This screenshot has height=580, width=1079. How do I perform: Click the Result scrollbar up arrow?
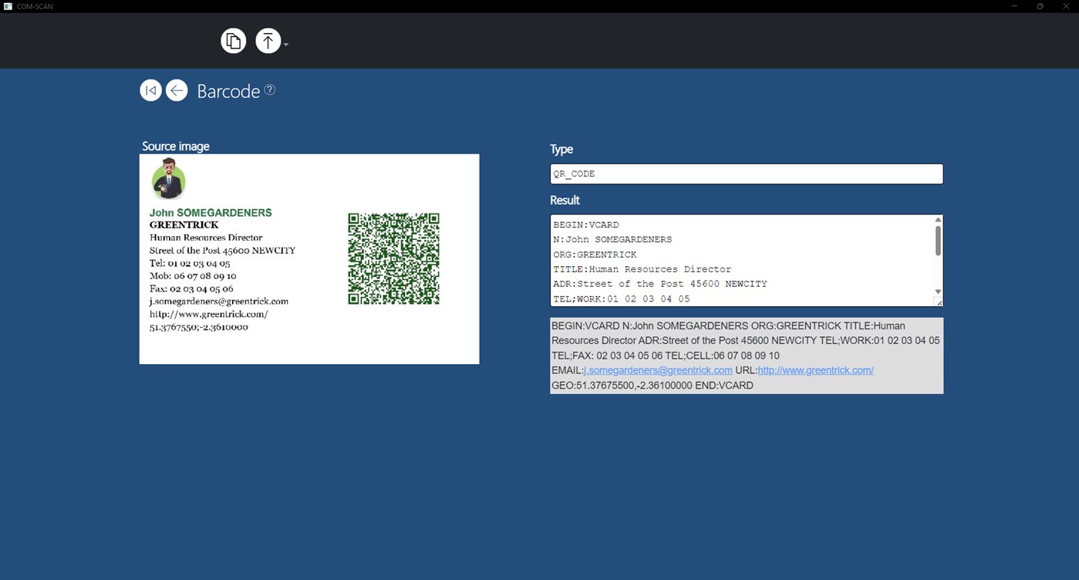coord(938,220)
